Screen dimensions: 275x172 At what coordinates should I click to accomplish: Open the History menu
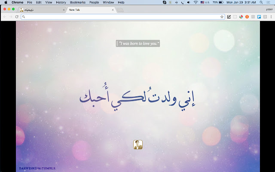click(x=61, y=2)
